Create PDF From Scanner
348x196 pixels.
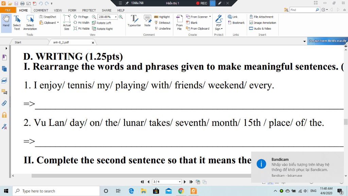click(197, 17)
